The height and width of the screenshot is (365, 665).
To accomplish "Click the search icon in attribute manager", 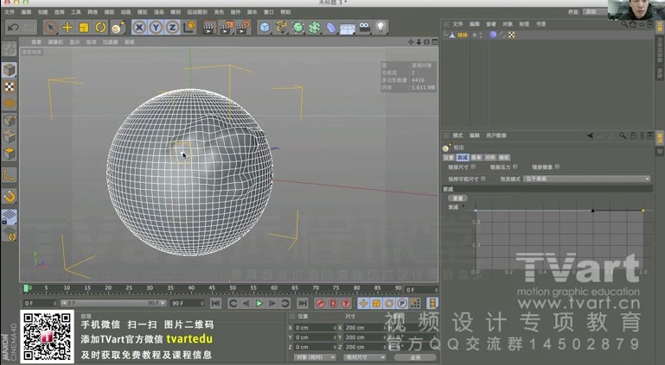I will point(622,135).
